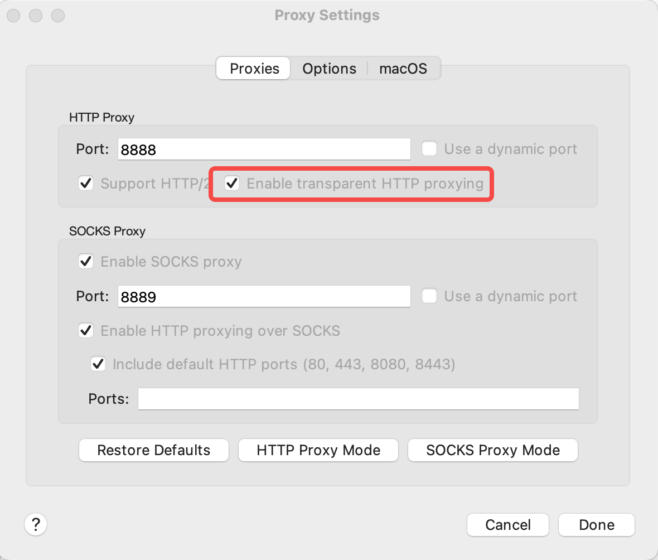Toggle Enable SOCKS proxy checkbox

[x=86, y=262]
